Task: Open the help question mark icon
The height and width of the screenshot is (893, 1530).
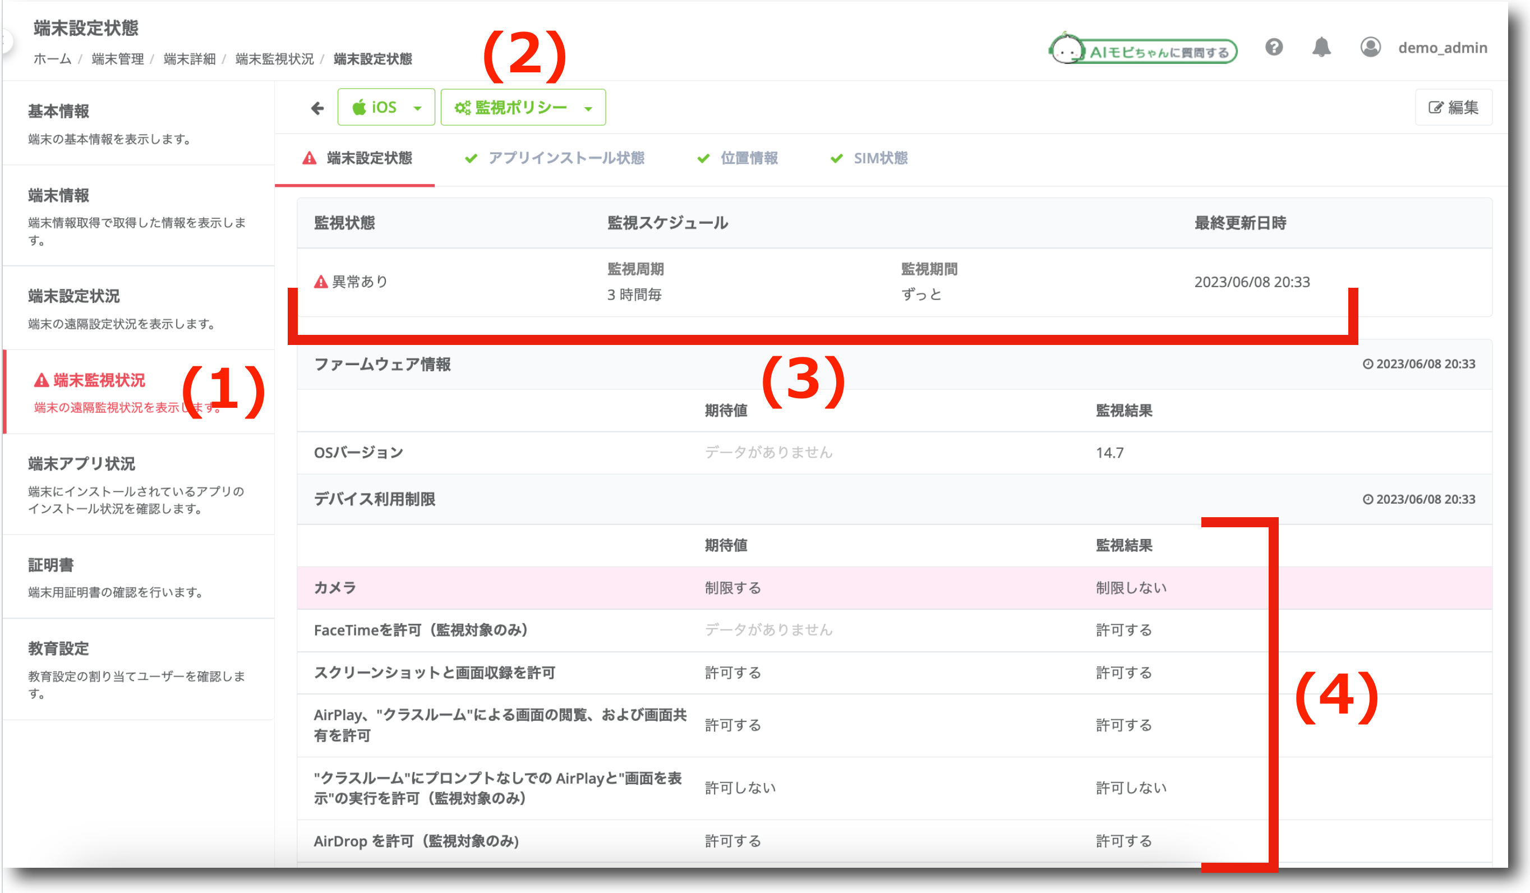Action: click(1274, 47)
